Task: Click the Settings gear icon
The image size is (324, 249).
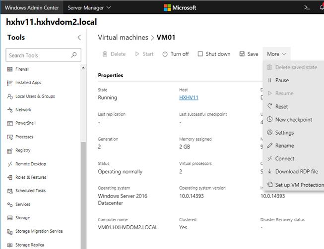Action: tap(269, 132)
